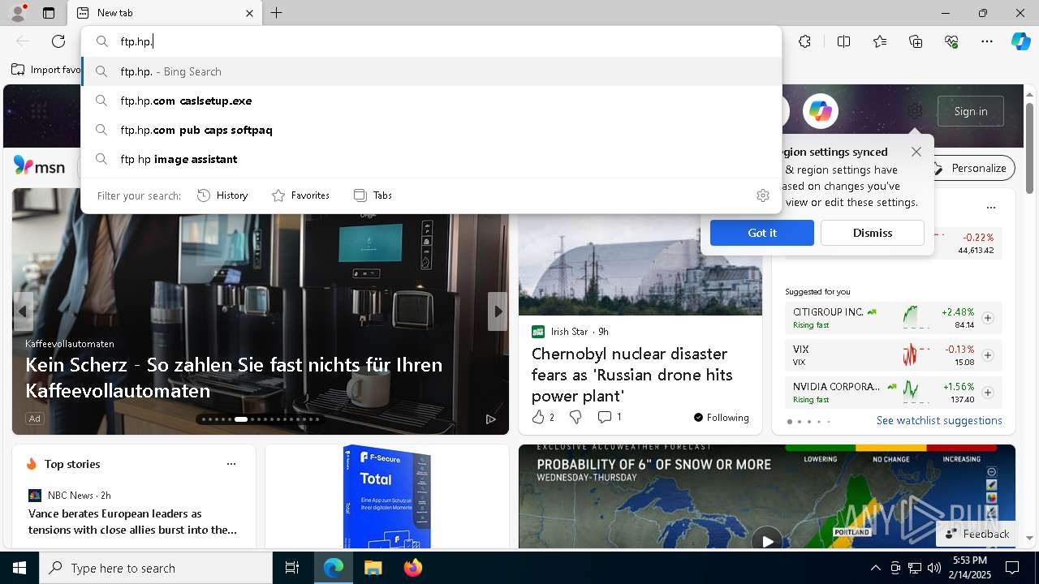The width and height of the screenshot is (1039, 584).
Task: Open Task View on taskbar
Action: pyautogui.click(x=293, y=568)
